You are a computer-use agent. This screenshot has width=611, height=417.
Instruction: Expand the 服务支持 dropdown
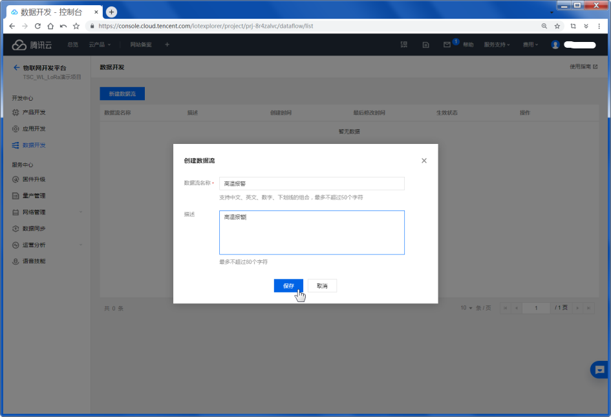(x=497, y=45)
